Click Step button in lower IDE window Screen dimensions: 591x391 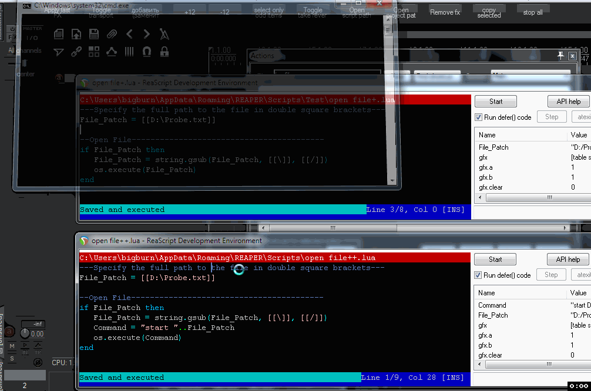(551, 275)
